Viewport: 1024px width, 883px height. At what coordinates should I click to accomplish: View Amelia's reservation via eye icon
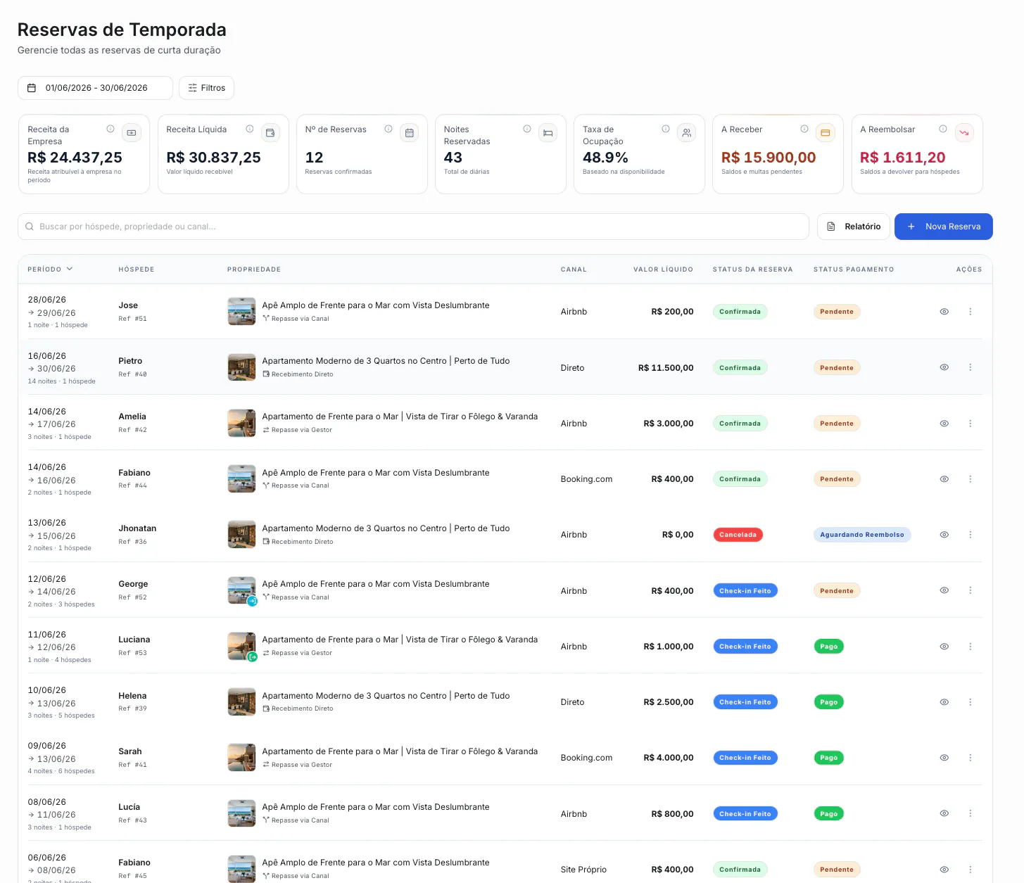click(x=944, y=424)
